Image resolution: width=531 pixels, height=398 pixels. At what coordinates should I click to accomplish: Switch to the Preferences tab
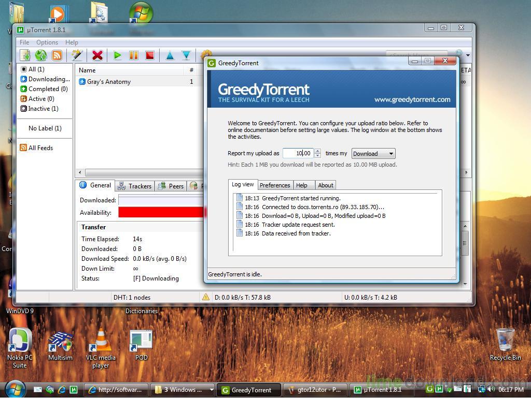275,185
